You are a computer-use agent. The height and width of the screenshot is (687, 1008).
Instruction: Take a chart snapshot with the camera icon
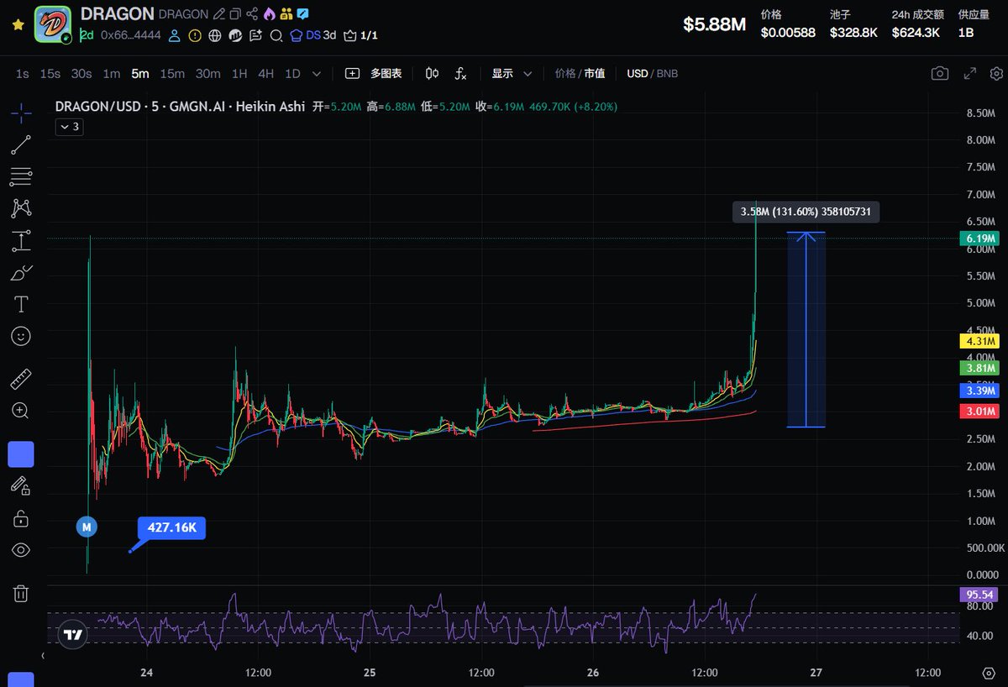940,73
